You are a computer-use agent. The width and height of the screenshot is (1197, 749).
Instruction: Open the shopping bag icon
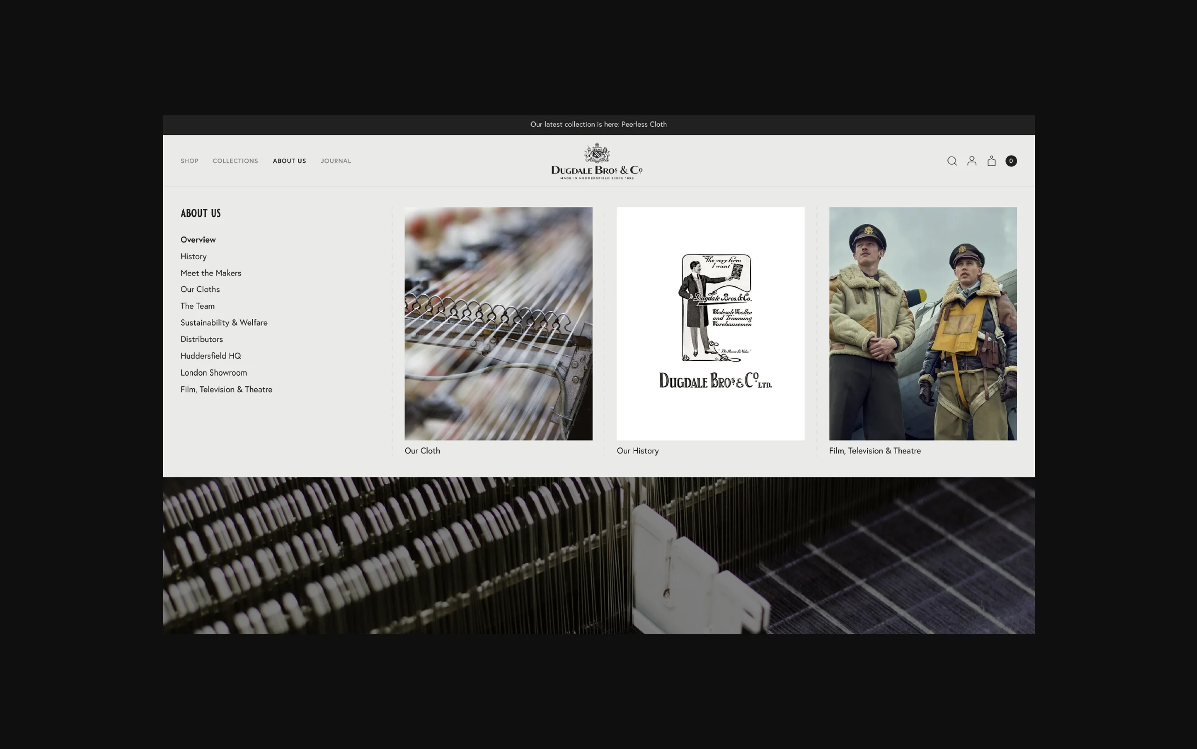[x=991, y=161]
